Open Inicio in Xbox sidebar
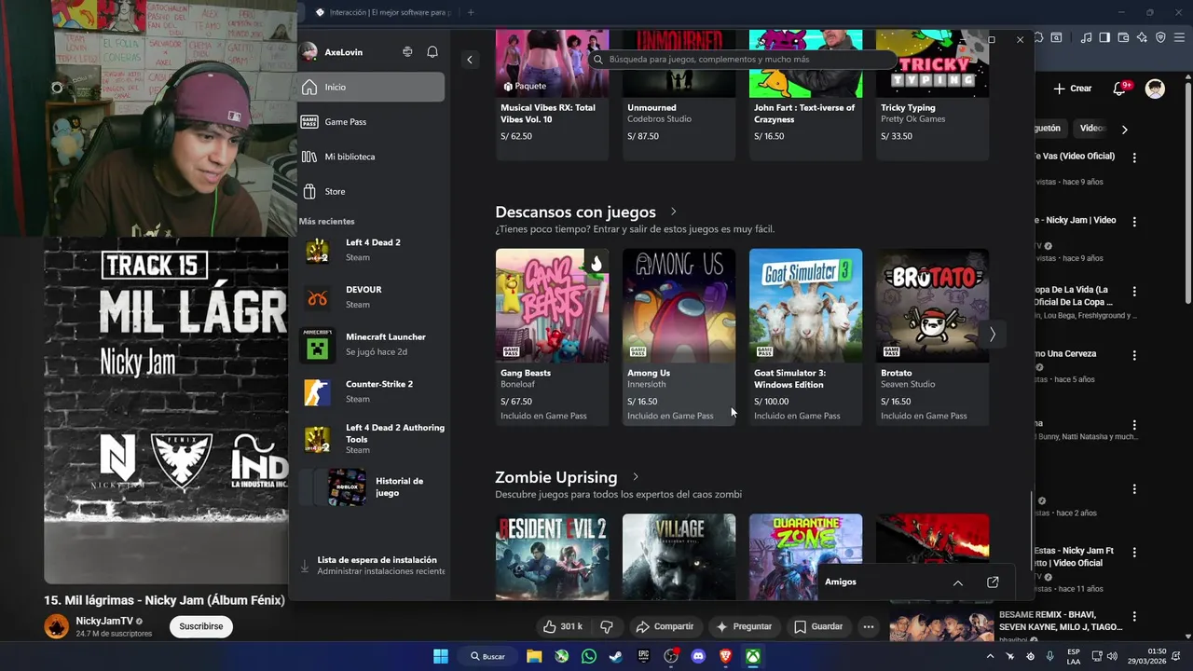This screenshot has width=1193, height=671. tap(371, 87)
